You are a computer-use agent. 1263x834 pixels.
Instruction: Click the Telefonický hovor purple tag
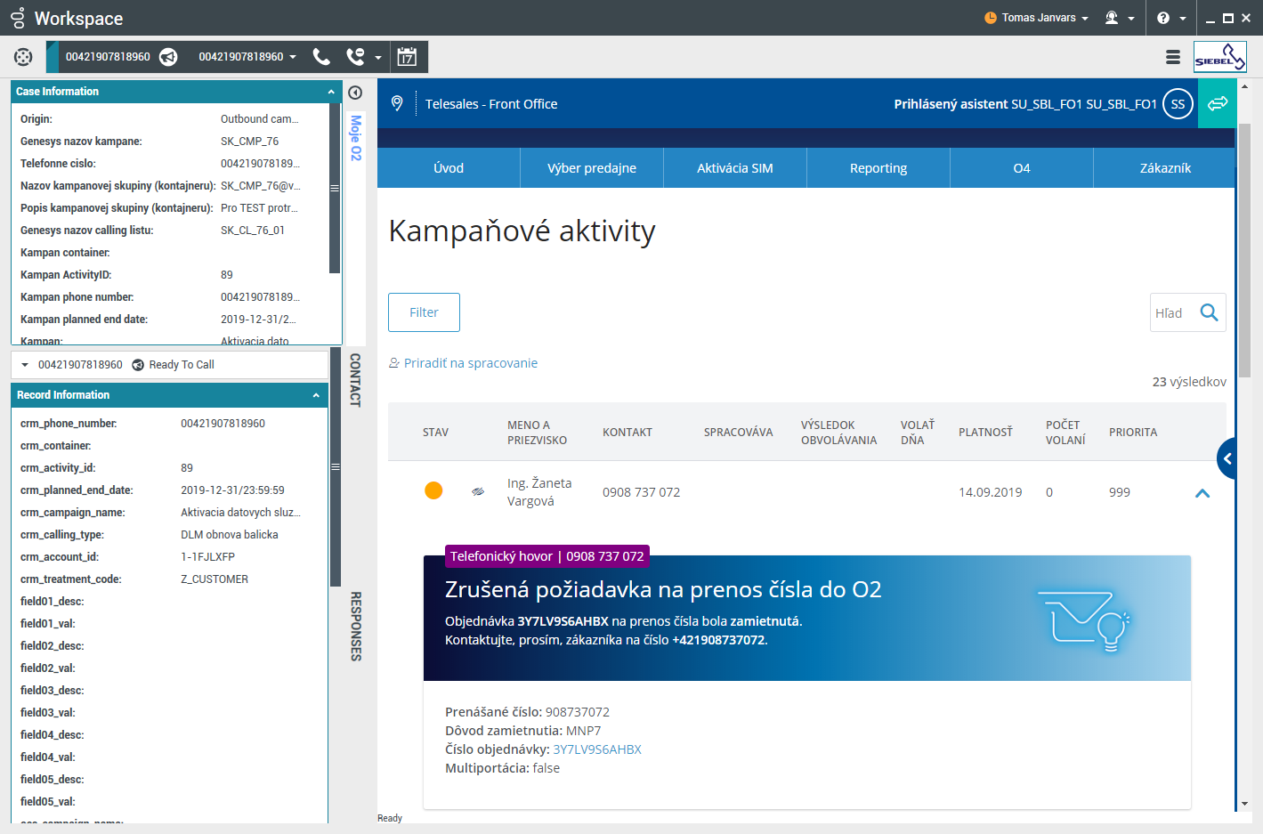tap(547, 556)
